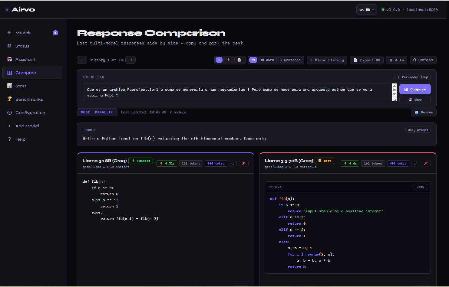Open the Status page in the sidebar
Viewport: 449px width, 287px height.
32,46
